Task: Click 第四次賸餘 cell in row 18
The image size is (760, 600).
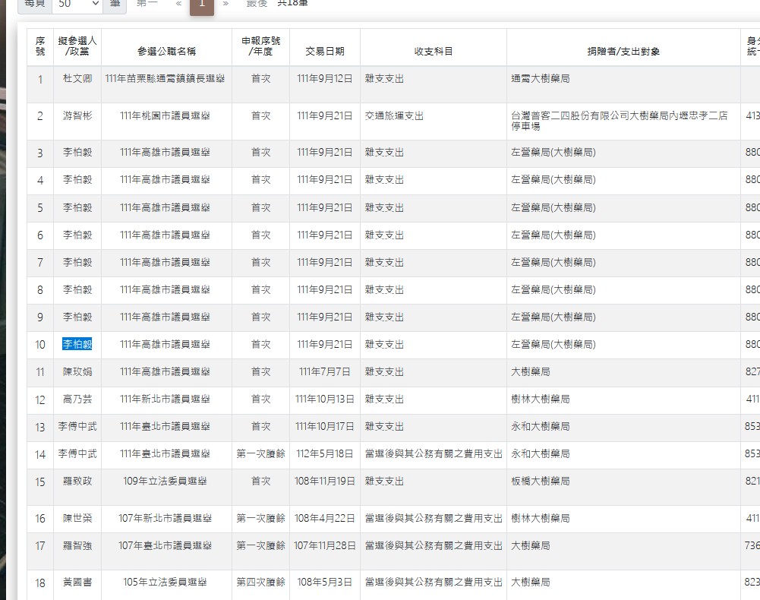Action: tap(260, 583)
